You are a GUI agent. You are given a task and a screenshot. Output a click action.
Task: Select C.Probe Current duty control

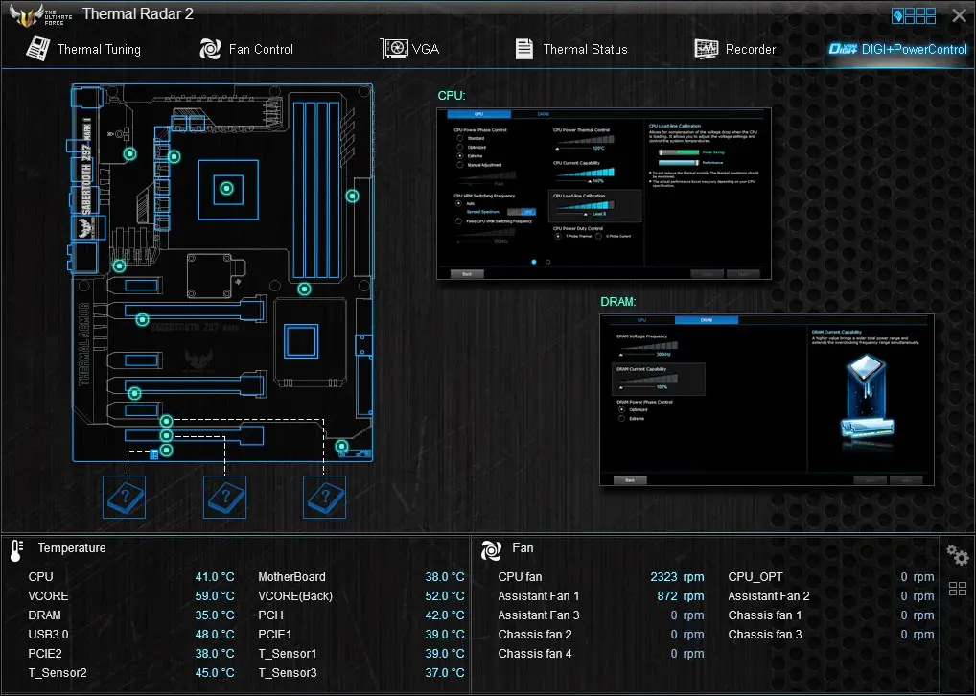599,237
